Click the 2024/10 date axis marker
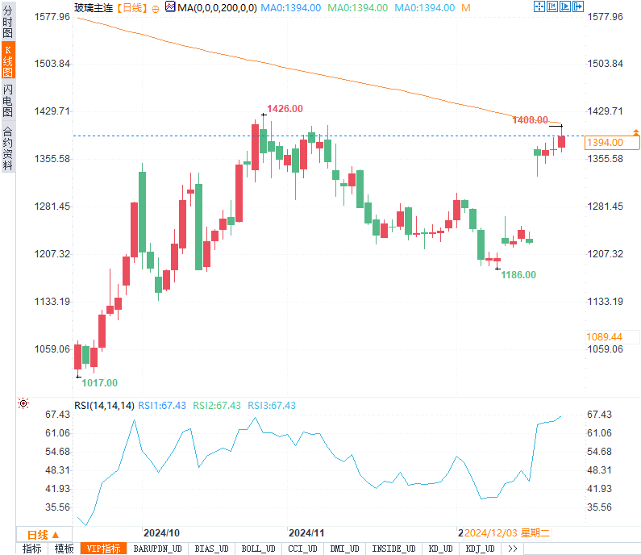This screenshot has width=641, height=555. 161,533
